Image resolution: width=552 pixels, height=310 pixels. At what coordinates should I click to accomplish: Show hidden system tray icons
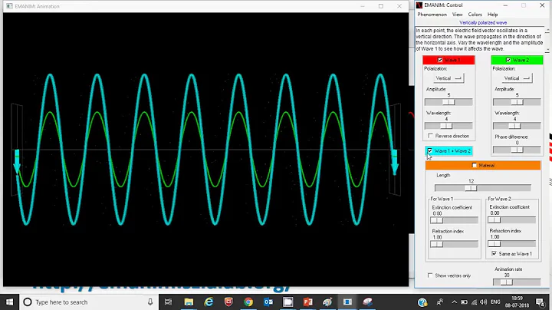point(454,302)
